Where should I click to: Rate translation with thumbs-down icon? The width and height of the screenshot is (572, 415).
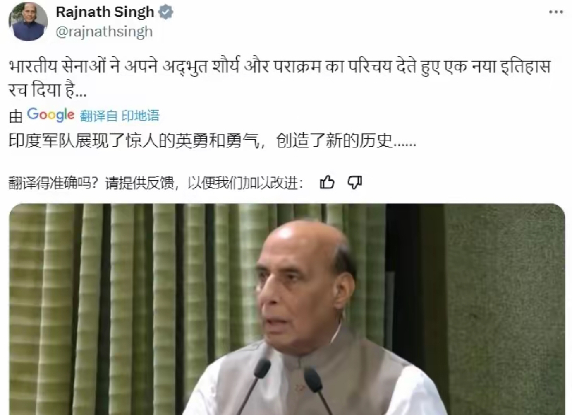coord(354,182)
